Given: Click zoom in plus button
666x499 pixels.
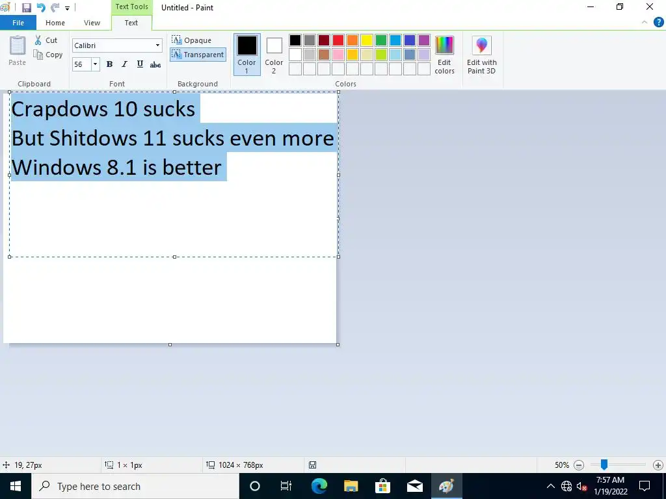Looking at the screenshot, I should tap(658, 465).
